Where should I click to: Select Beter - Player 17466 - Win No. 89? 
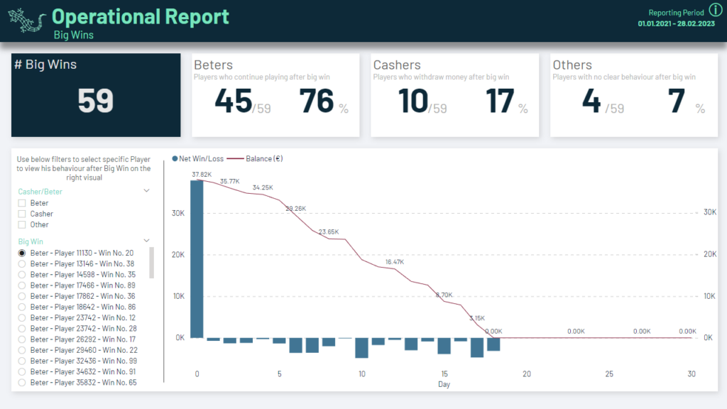[x=77, y=285]
